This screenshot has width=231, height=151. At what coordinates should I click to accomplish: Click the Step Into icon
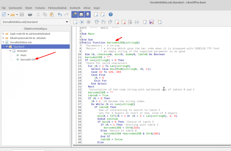103,22
